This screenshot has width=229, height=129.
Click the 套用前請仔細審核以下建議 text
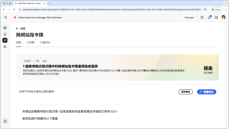[x=40, y=119]
